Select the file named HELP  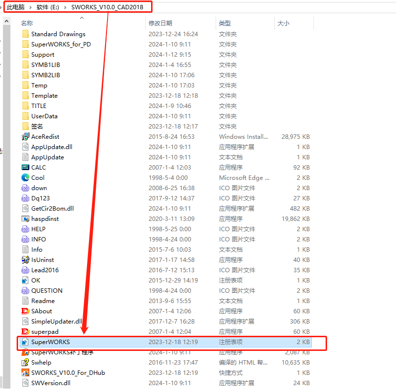coord(39,229)
